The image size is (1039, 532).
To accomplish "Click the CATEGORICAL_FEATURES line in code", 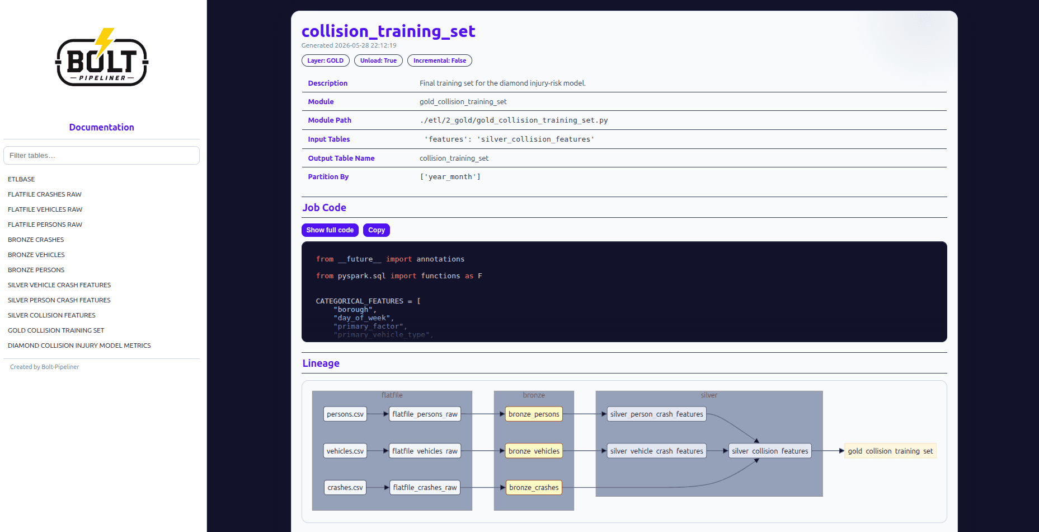I will (368, 301).
